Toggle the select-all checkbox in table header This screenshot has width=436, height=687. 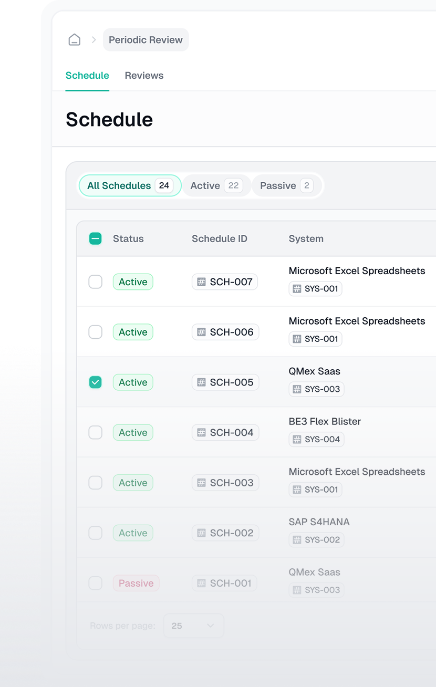point(95,239)
